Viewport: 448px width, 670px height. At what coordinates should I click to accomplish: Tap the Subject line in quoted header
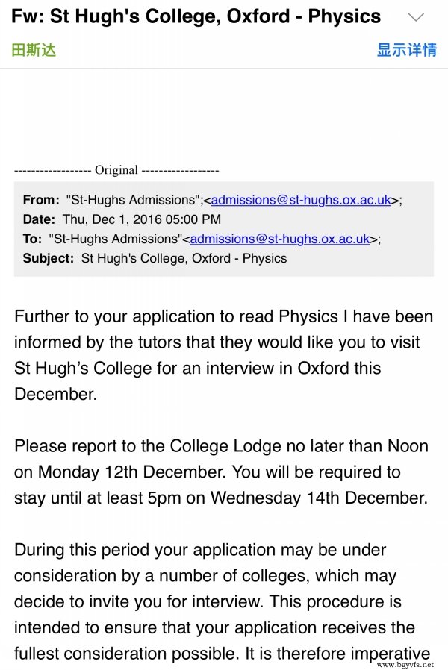155,258
